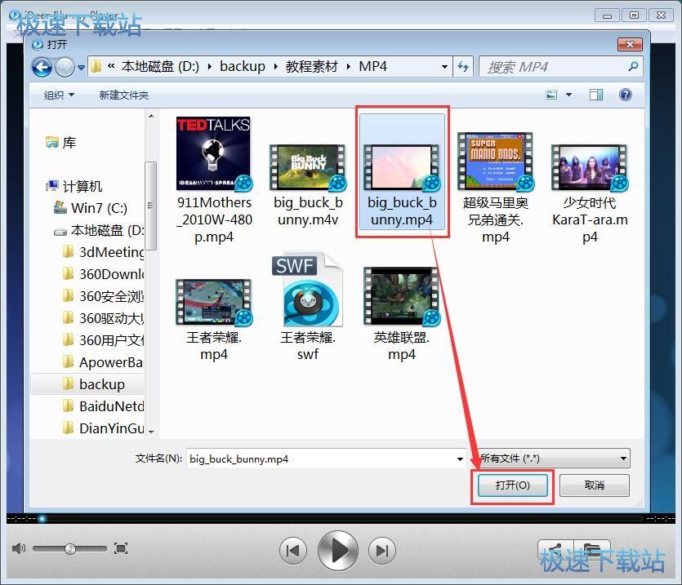The width and height of the screenshot is (682, 585).
Task: Select 少女时代 KaraT-ara.mp4 file
Action: tap(590, 194)
